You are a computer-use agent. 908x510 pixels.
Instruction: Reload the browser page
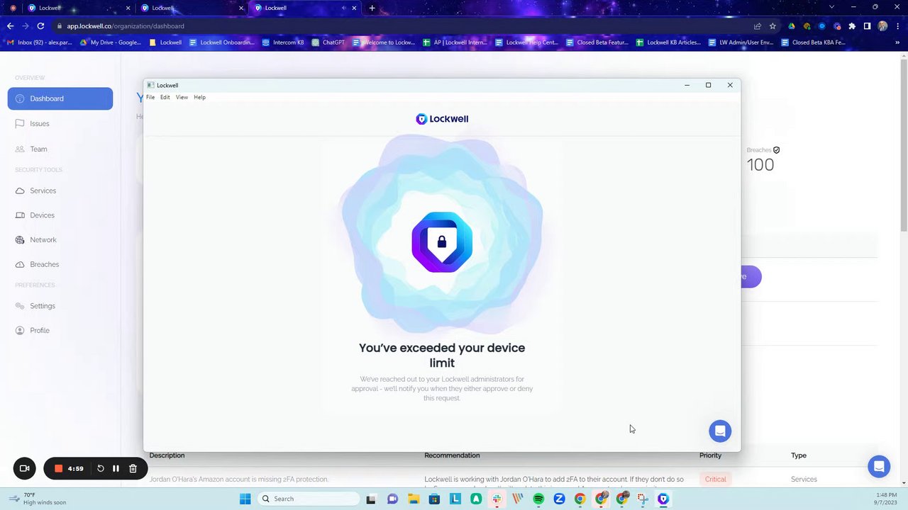(x=40, y=26)
